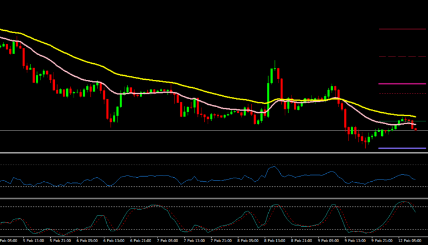Click the dashed red level line
Image resolution: width=428 pixels, height=245 pixels.
click(x=402, y=56)
